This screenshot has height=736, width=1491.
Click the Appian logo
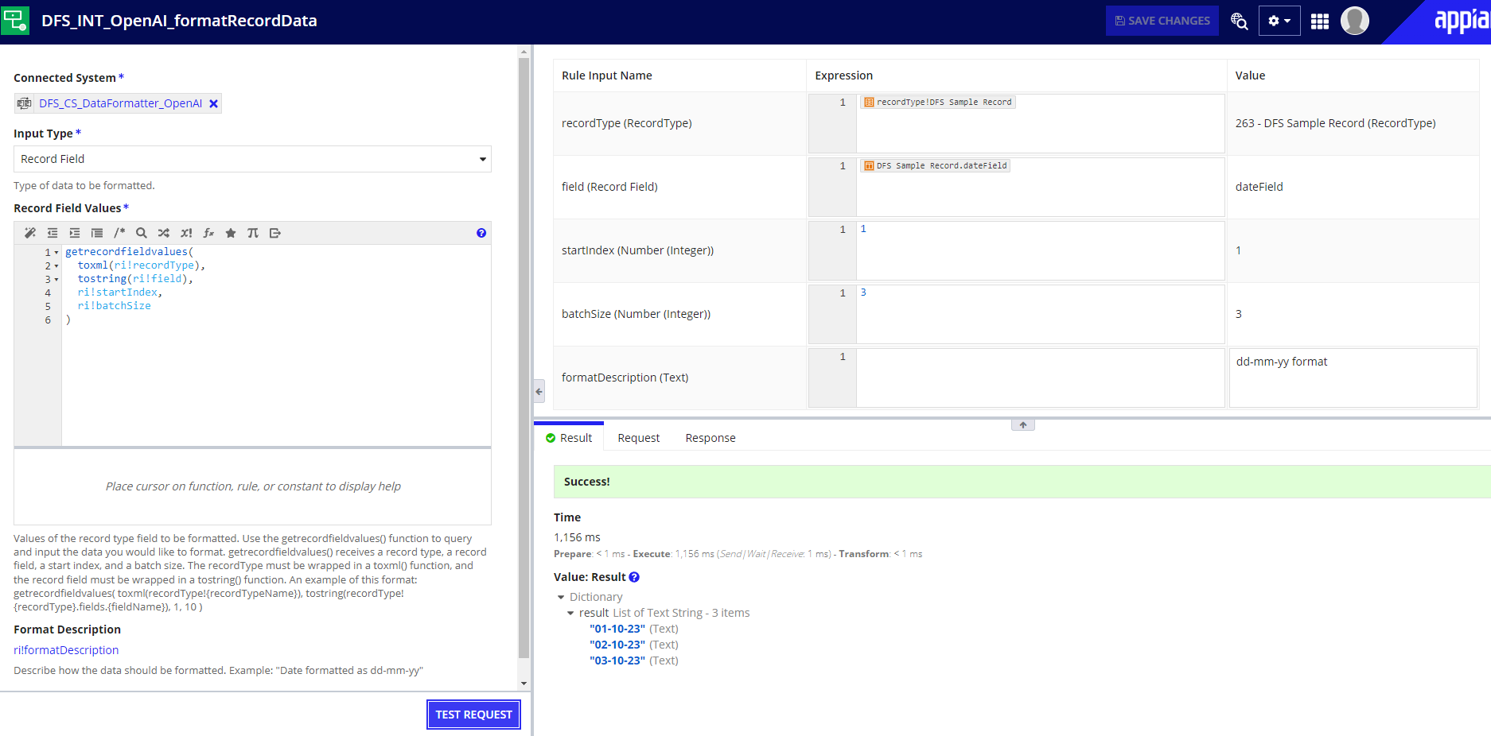coord(1461,21)
